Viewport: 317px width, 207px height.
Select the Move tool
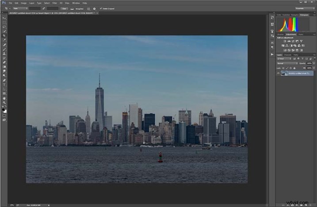point(4,18)
